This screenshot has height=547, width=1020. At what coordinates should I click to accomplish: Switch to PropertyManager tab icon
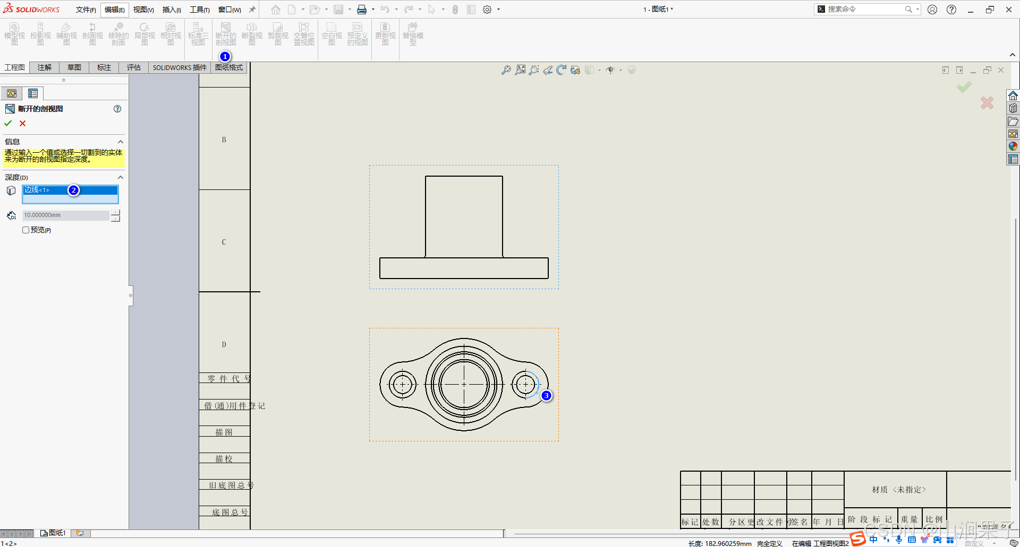tap(33, 94)
